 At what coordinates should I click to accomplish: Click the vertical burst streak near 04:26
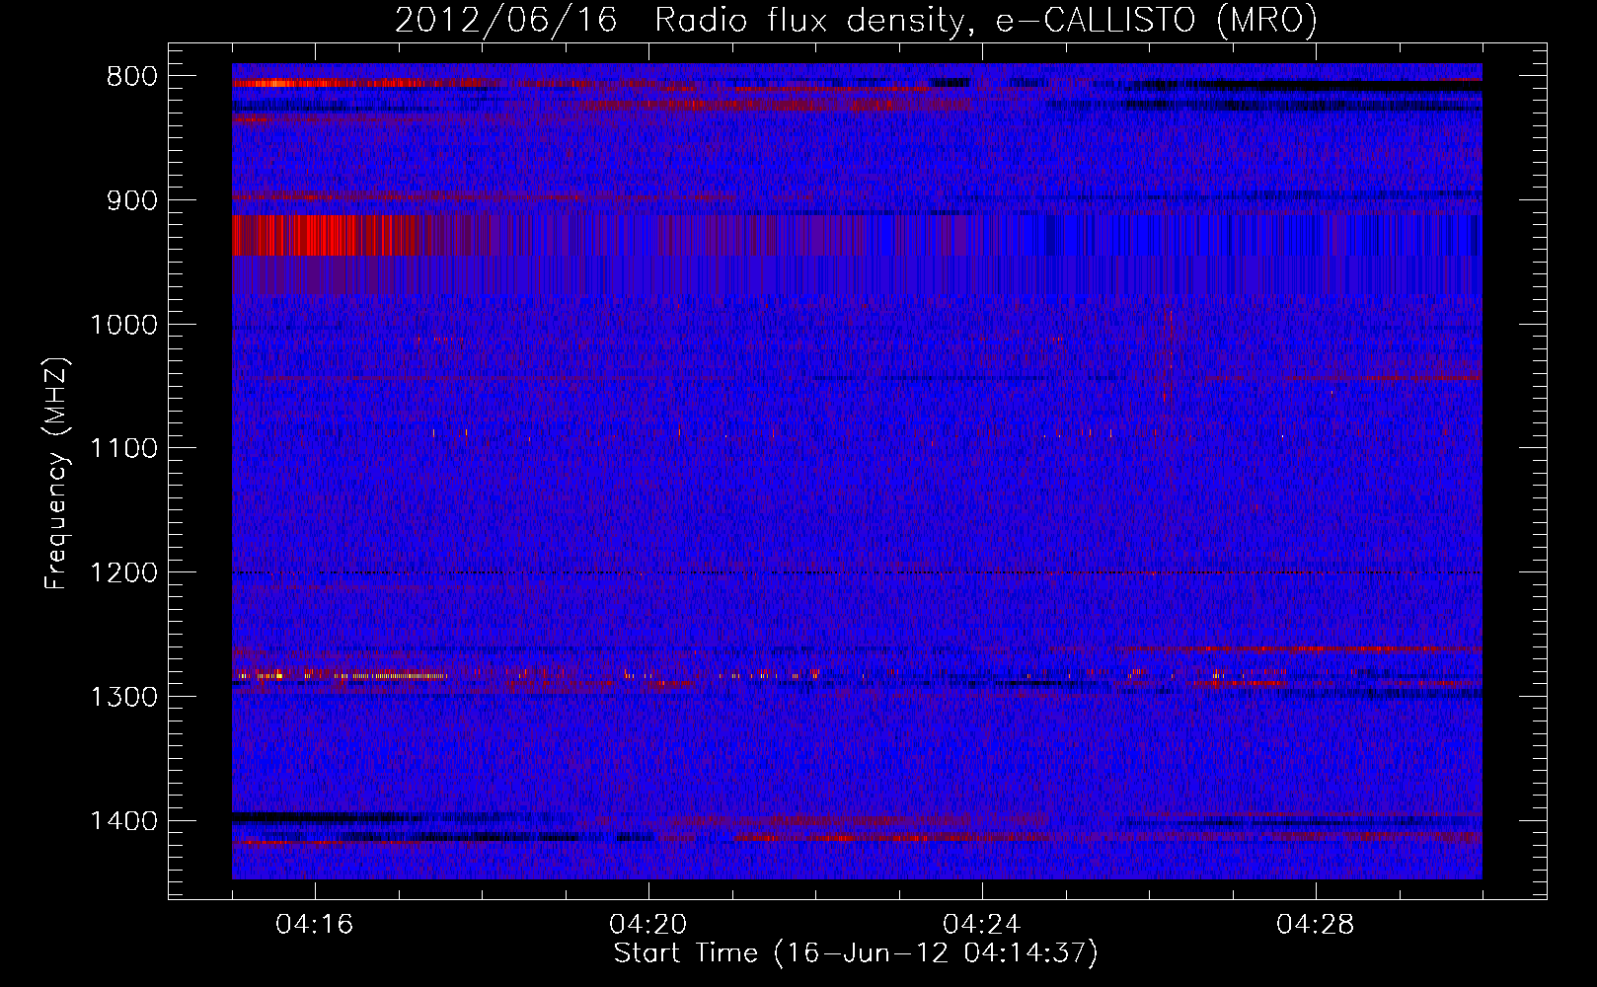pyautogui.click(x=1170, y=357)
